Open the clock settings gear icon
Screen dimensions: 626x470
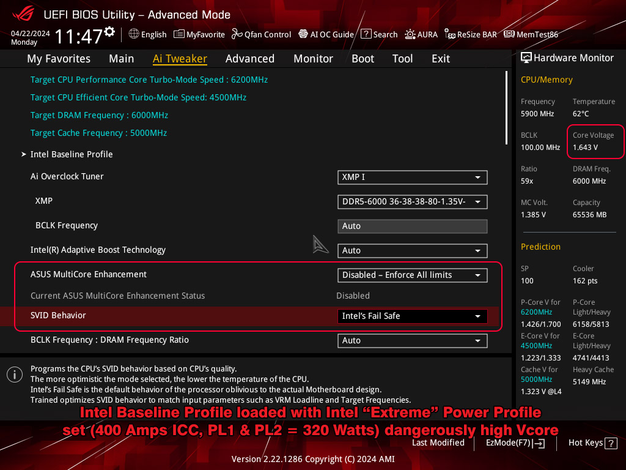[109, 32]
